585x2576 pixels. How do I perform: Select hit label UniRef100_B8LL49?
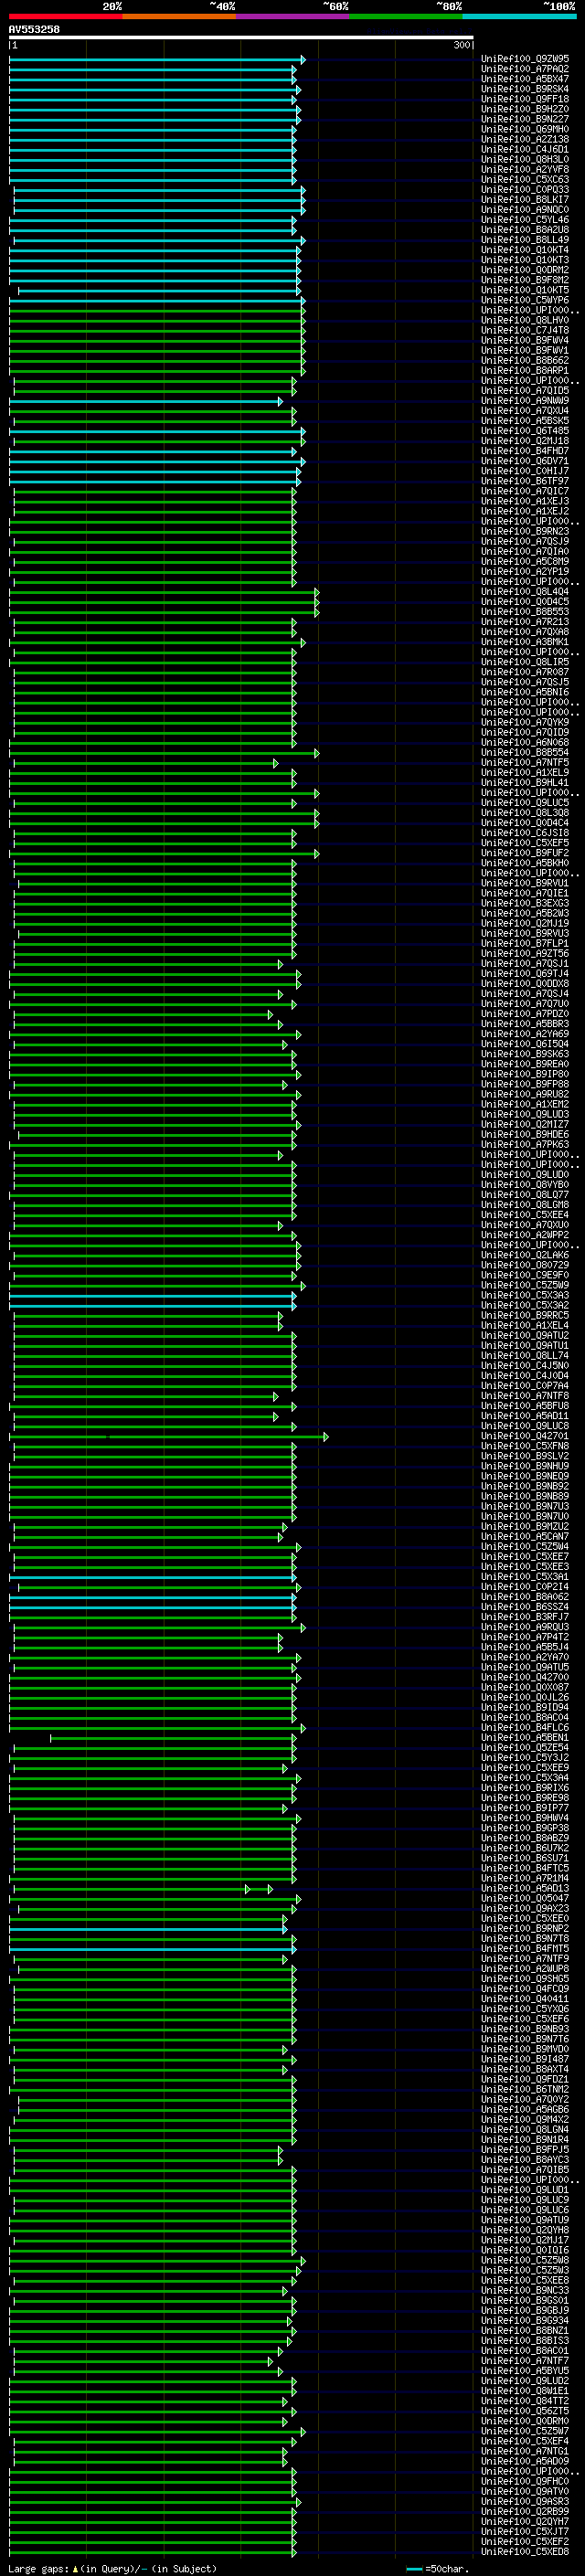pyautogui.click(x=525, y=240)
